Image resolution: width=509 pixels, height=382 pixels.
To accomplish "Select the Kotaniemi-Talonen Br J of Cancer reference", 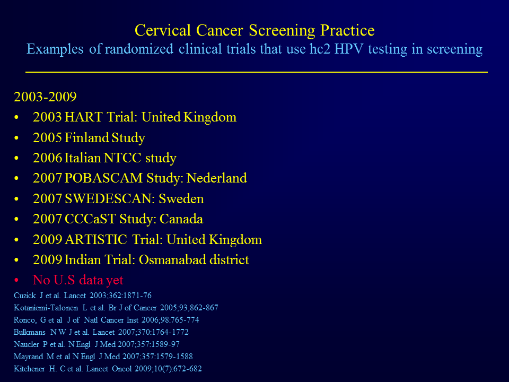I will click(x=116, y=308).
